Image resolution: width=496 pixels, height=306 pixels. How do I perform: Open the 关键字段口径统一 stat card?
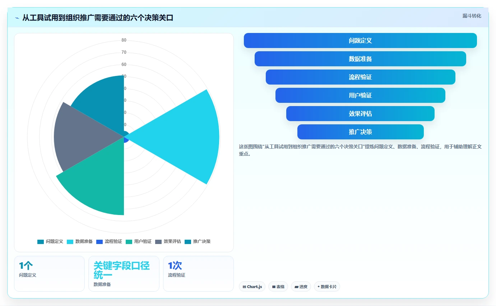pos(124,274)
